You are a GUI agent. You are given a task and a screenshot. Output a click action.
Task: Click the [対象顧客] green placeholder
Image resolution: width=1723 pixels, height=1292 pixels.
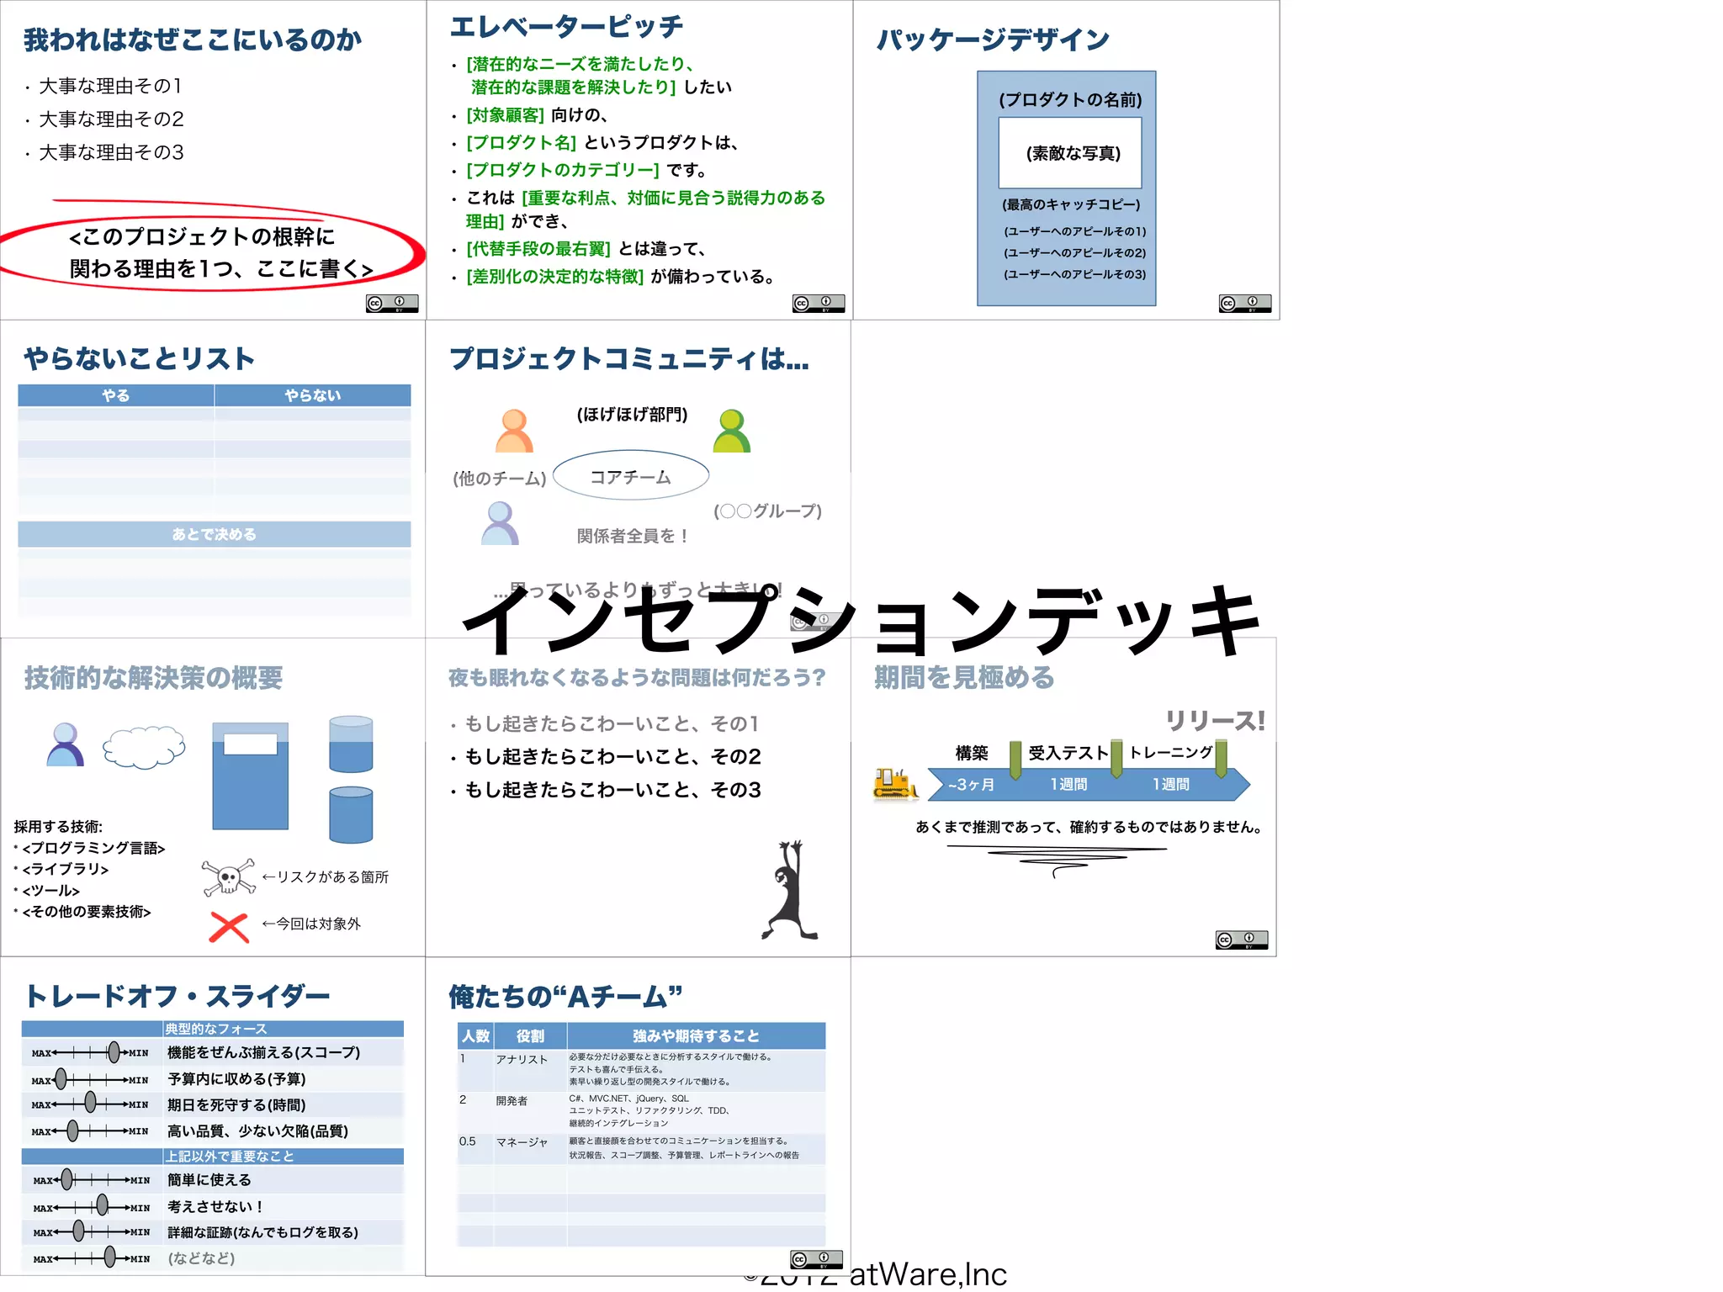(506, 114)
